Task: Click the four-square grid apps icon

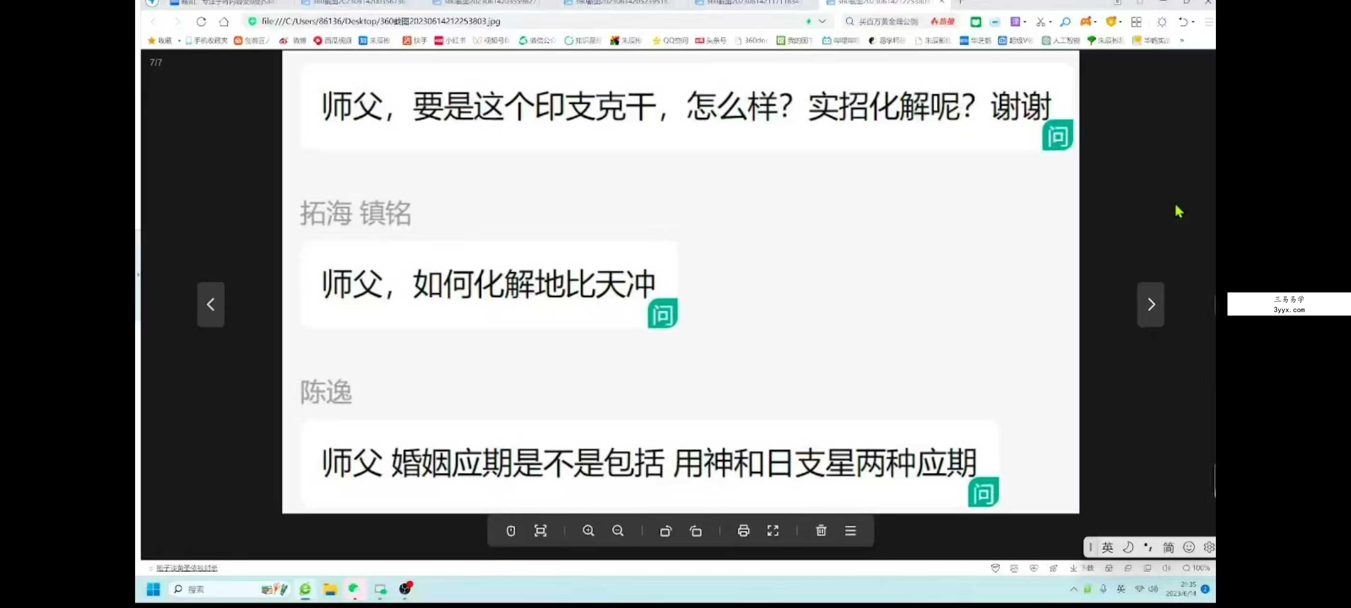Action: 1136,22
